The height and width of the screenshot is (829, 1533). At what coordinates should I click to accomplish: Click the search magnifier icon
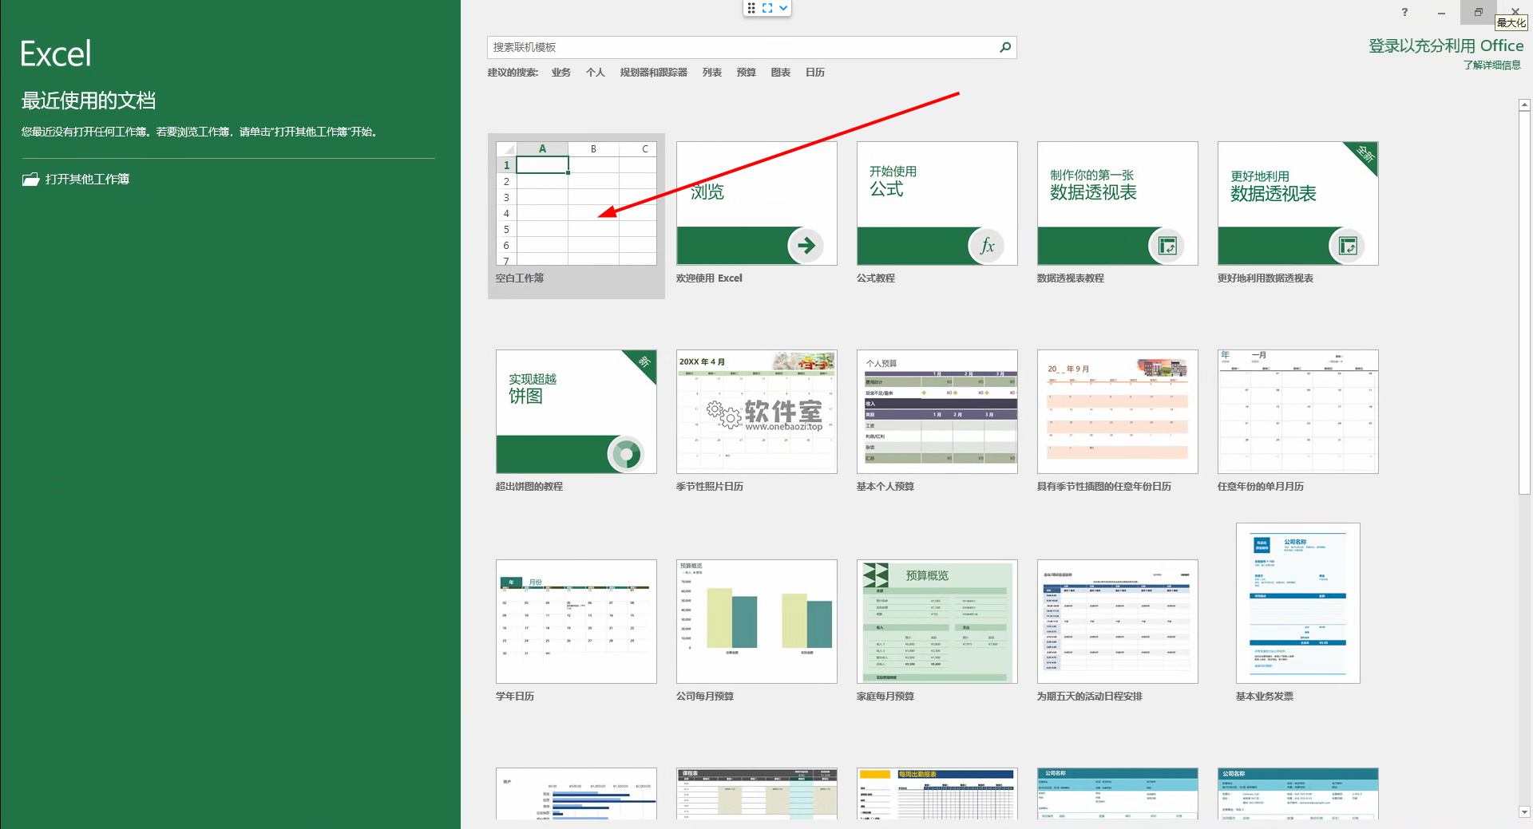pos(1005,47)
